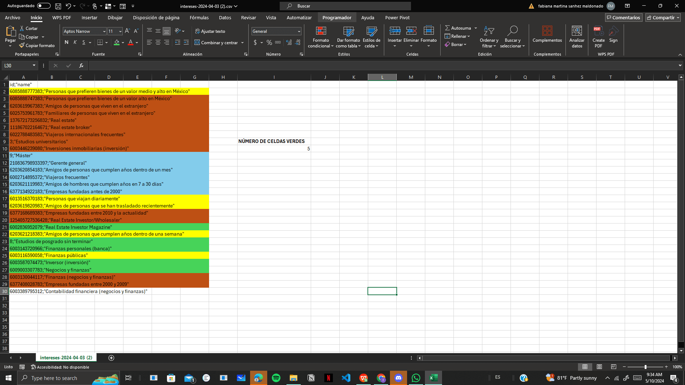Viewport: 685px width, 385px height.
Task: Expand the General number format dropdown
Action: pos(299,31)
